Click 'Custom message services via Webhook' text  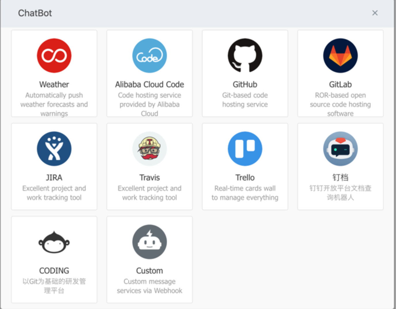pos(150,286)
